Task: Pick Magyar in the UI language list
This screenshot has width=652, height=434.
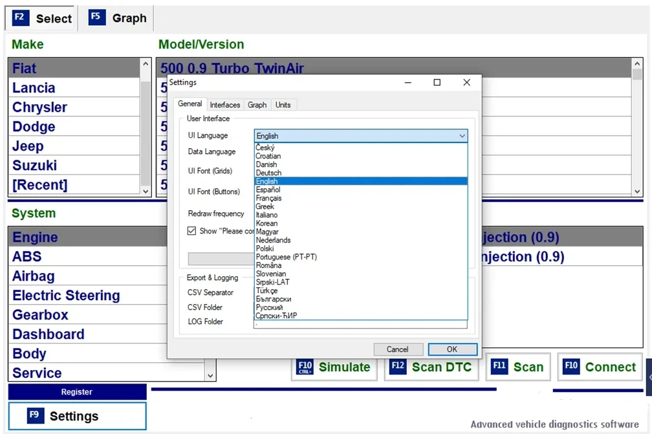Action: pyautogui.click(x=360, y=232)
